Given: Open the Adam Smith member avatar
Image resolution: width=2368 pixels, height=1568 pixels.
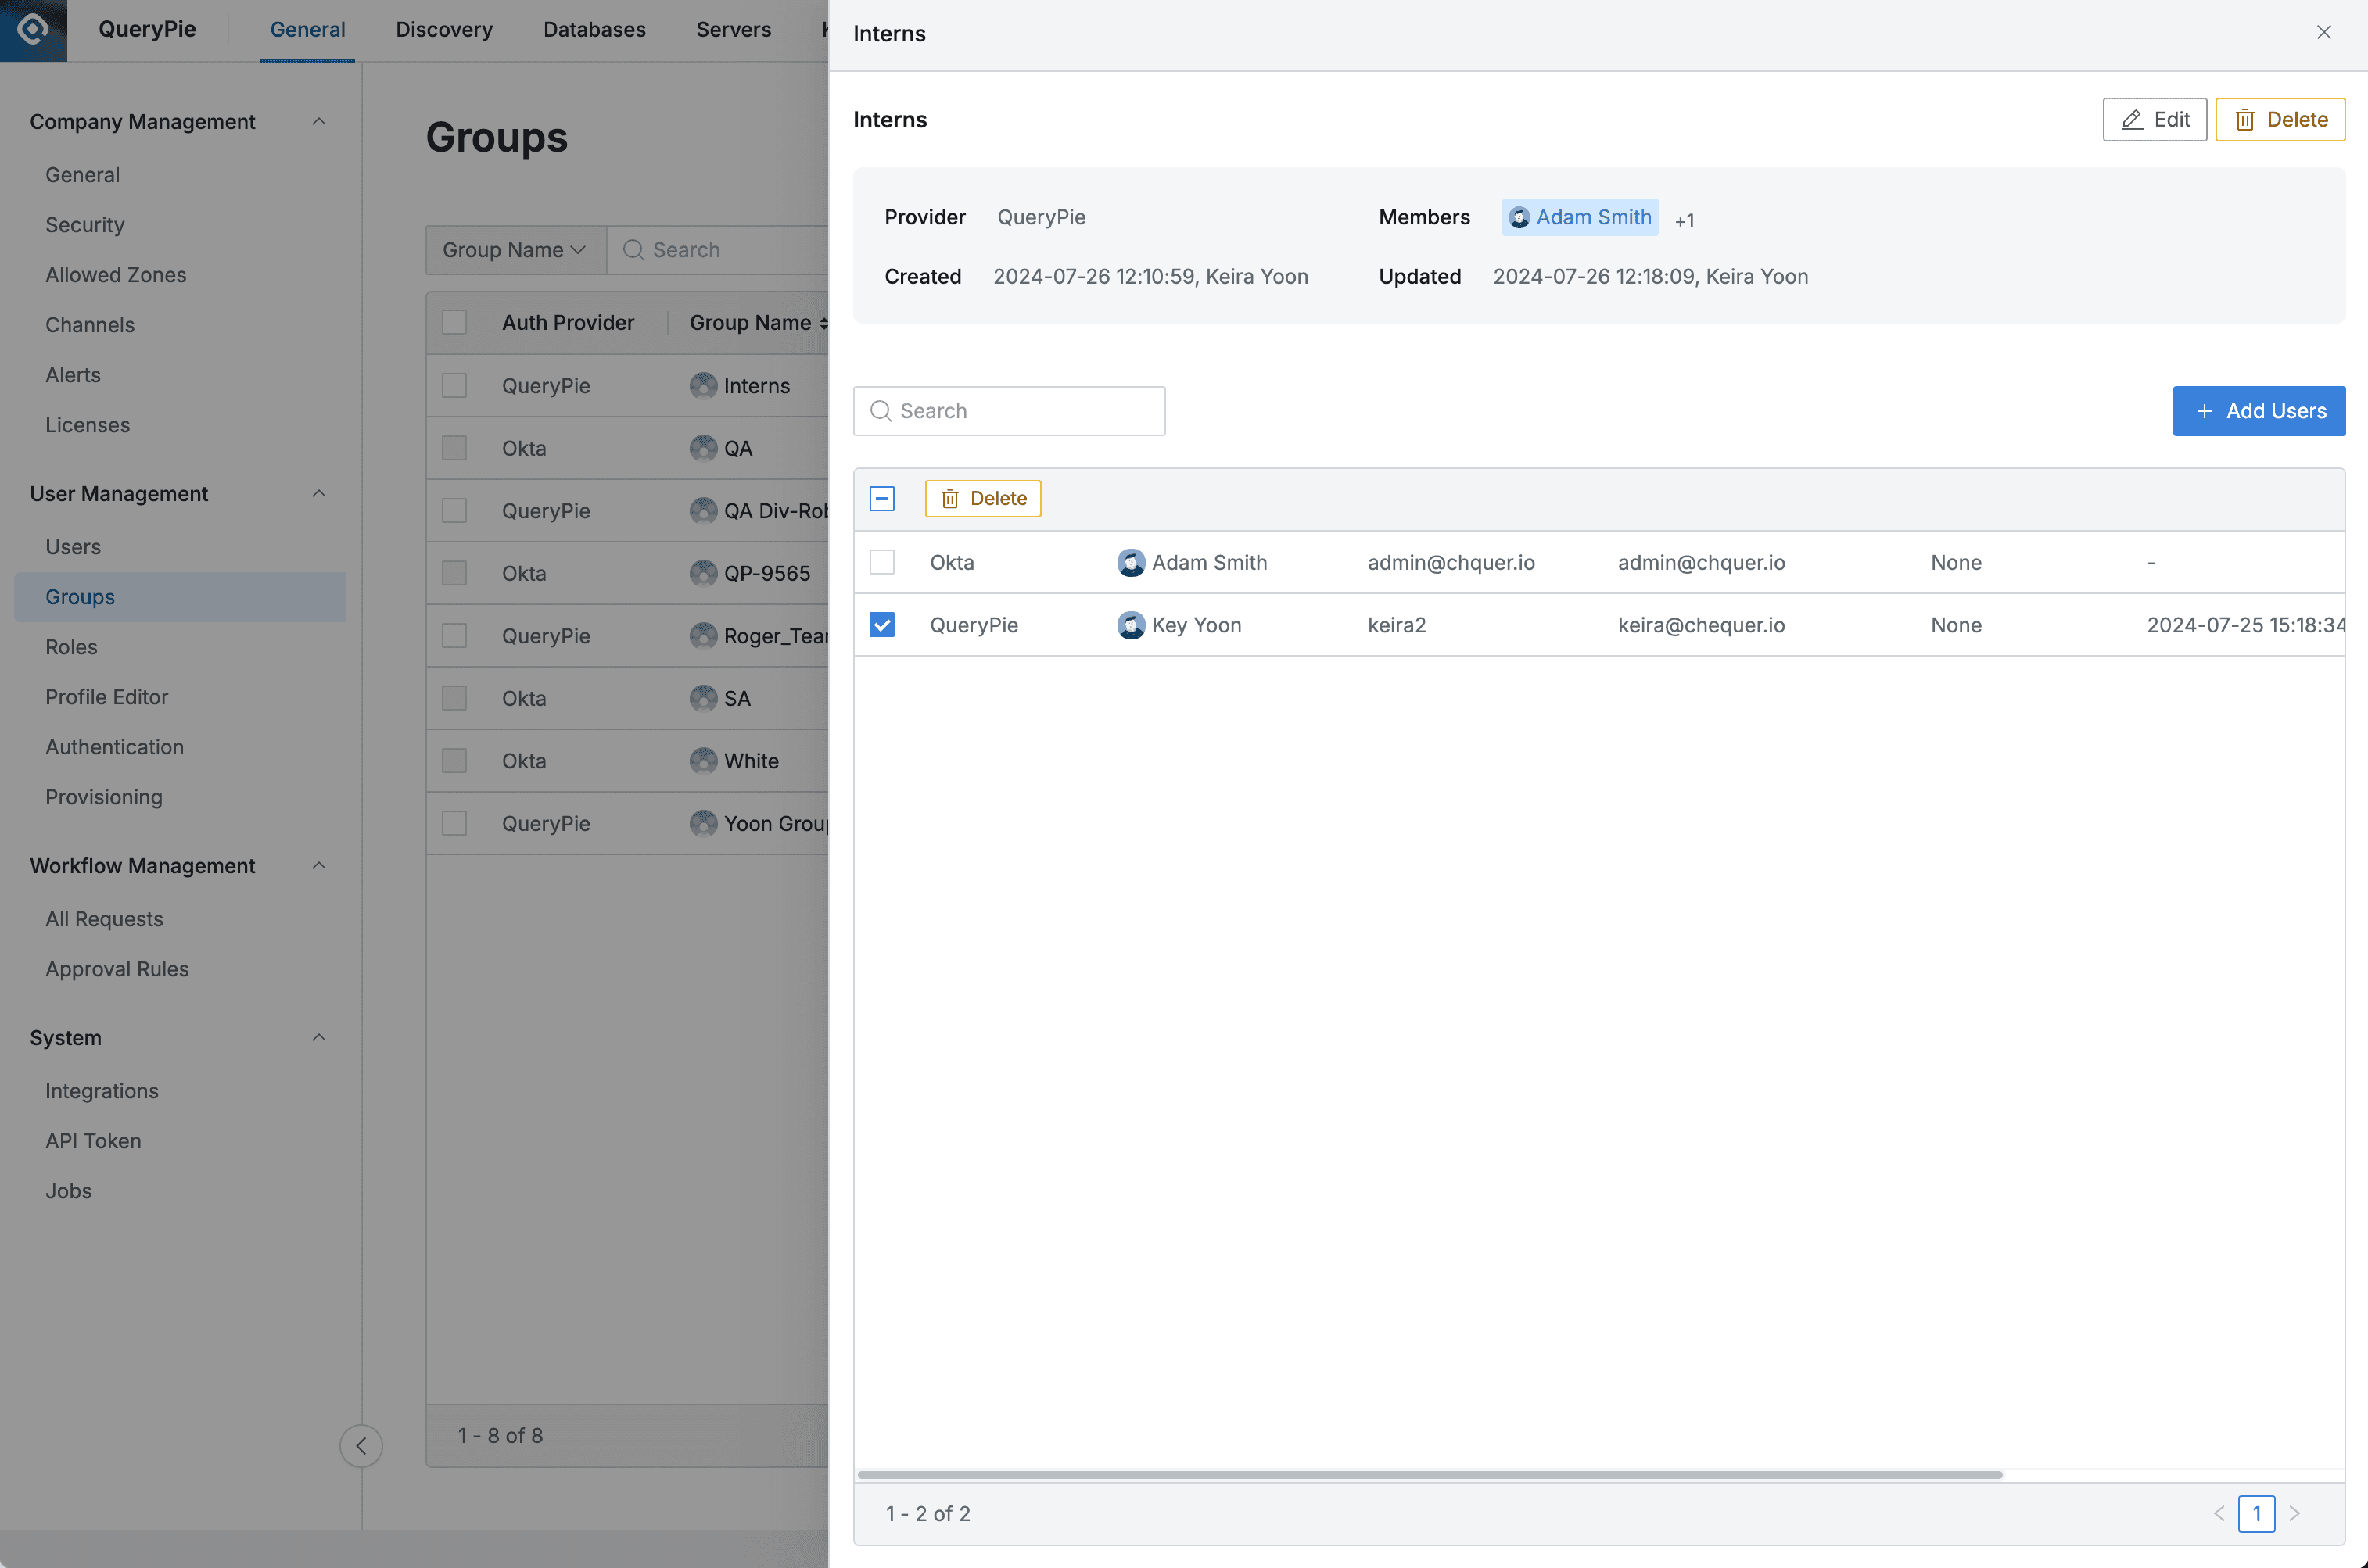Looking at the screenshot, I should 1519,216.
